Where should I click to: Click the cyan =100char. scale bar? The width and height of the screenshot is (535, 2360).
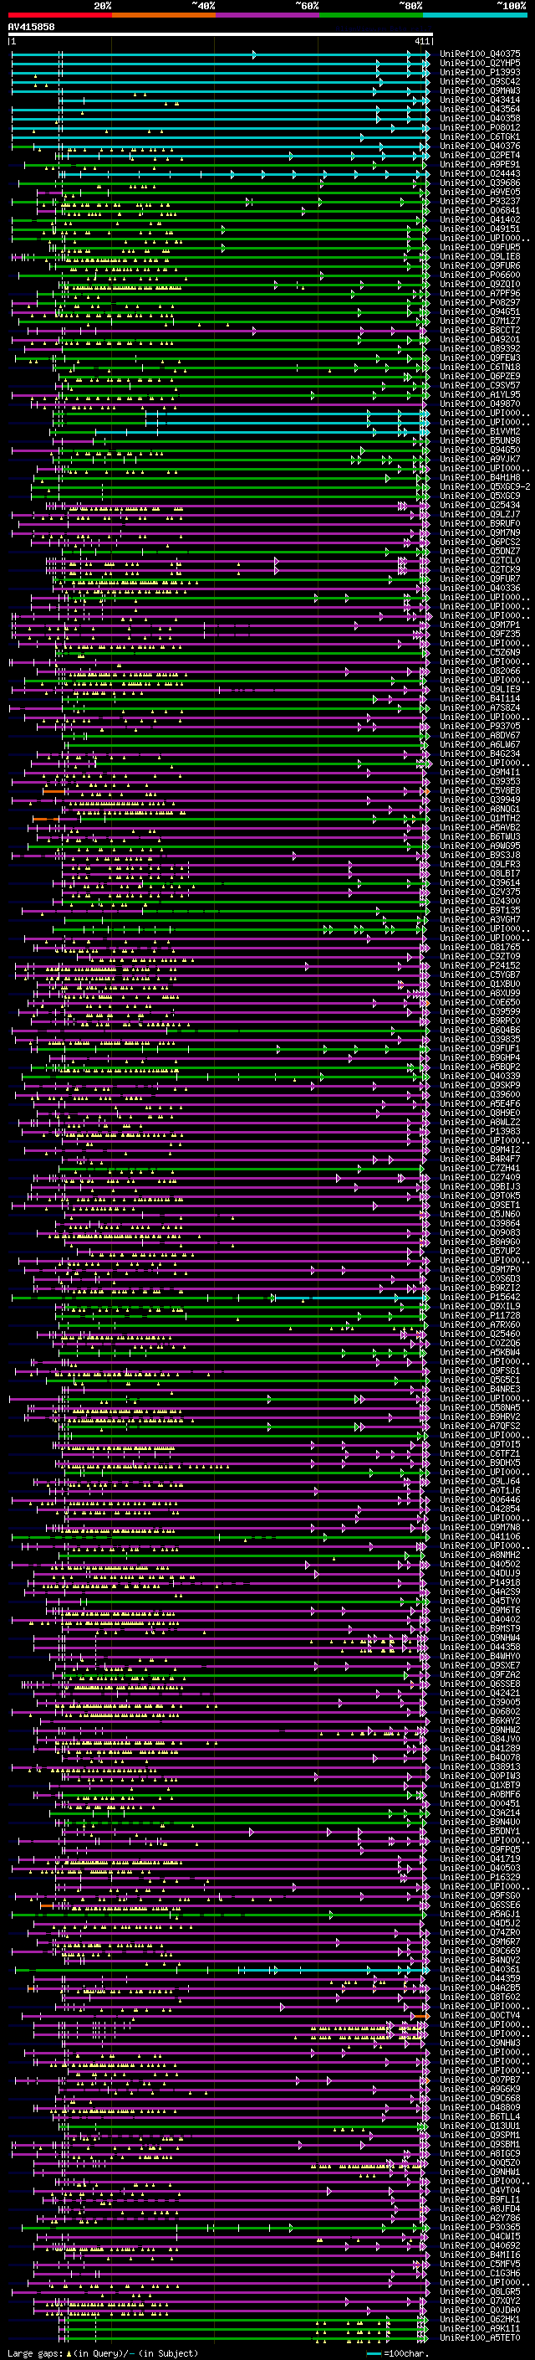pos(372,2353)
